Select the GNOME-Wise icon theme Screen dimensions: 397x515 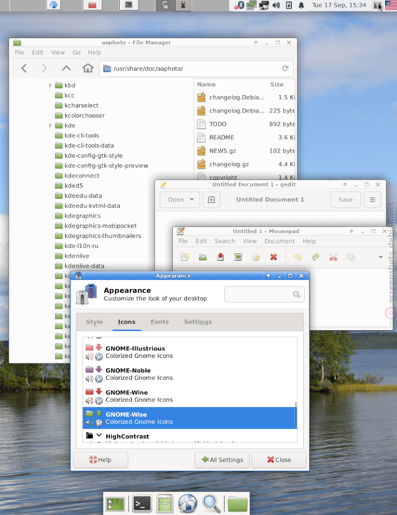click(190, 418)
